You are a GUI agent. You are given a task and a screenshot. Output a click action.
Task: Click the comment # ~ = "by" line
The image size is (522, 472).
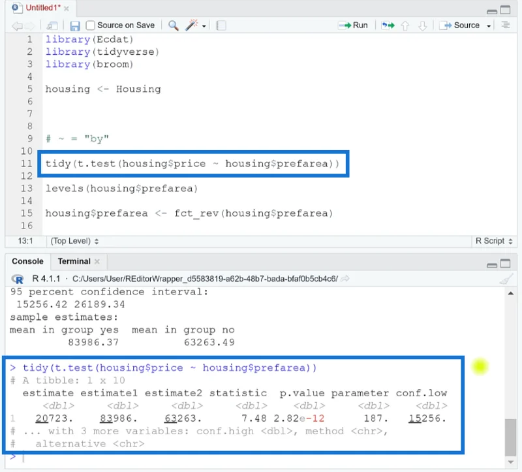(x=77, y=139)
